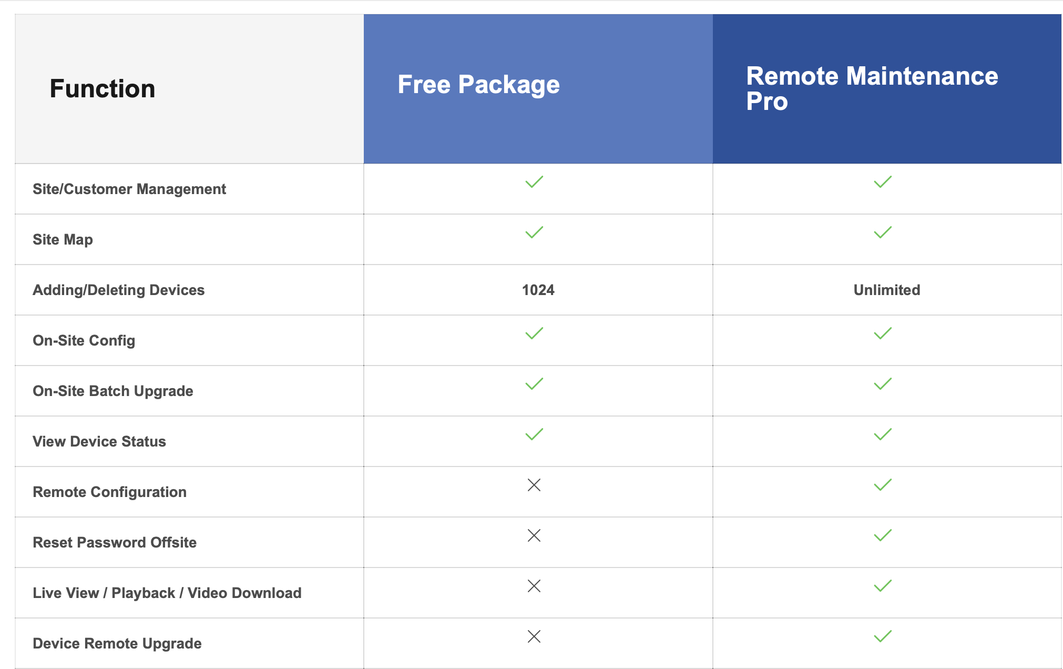Click Free Package checkmark for On-Site Config
This screenshot has width=1063, height=669.
[534, 333]
